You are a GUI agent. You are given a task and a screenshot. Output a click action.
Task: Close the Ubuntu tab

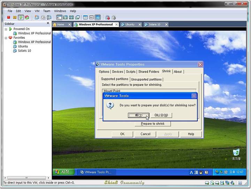140,24
